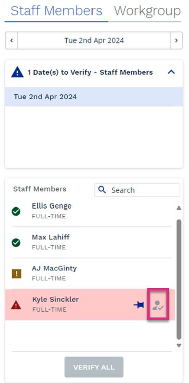Click green check icon next to Ellis Genge
This screenshot has width=189, height=383.
(x=16, y=211)
